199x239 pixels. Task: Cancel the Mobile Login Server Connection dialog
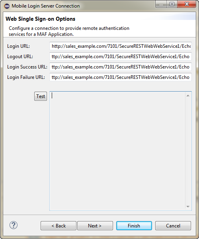173,225
